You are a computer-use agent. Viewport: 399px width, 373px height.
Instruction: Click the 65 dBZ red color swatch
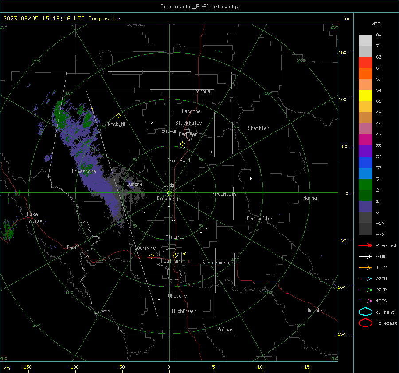[x=365, y=63]
